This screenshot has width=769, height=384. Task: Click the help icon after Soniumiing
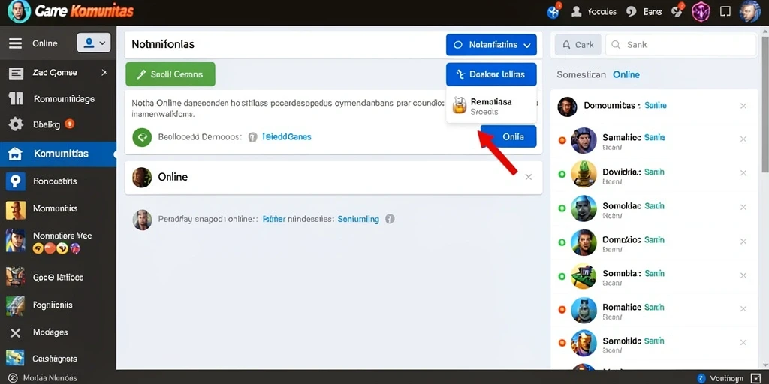pyautogui.click(x=390, y=220)
